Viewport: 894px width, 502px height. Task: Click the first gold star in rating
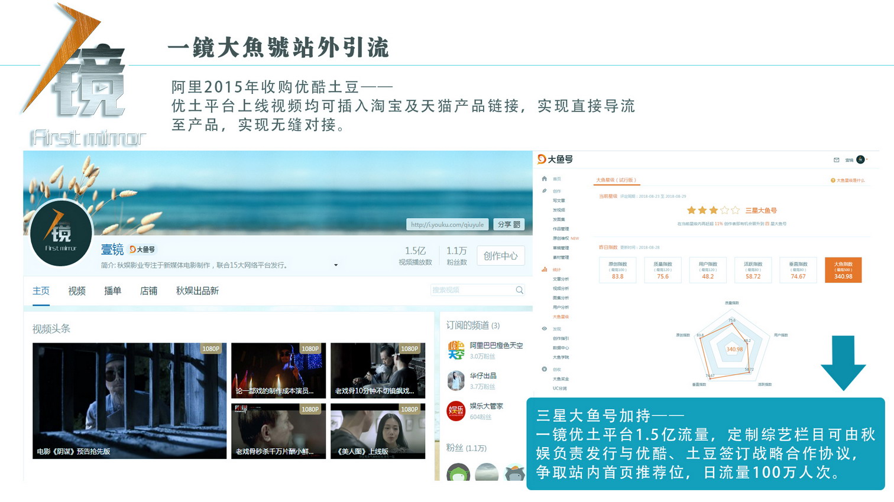(691, 210)
